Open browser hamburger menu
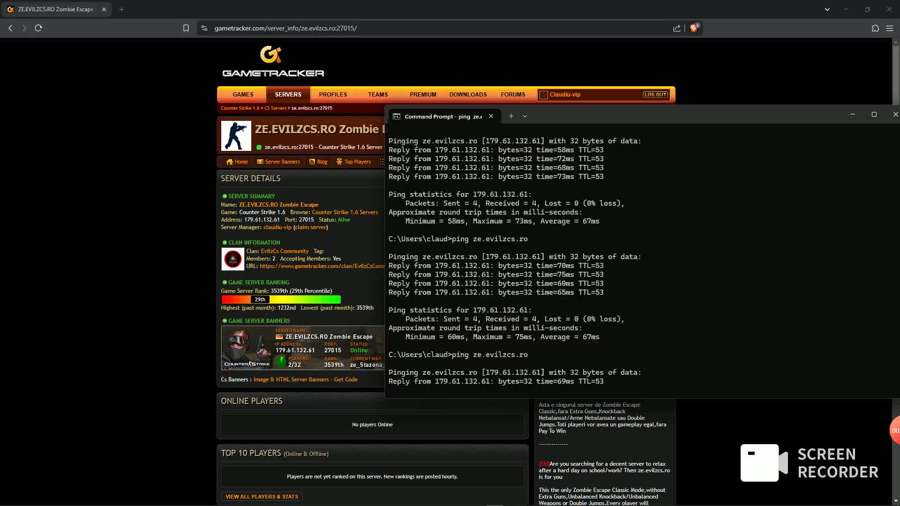The width and height of the screenshot is (900, 506). [x=890, y=28]
